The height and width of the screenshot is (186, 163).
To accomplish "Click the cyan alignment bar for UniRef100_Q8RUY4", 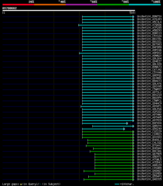I will 113,126.
